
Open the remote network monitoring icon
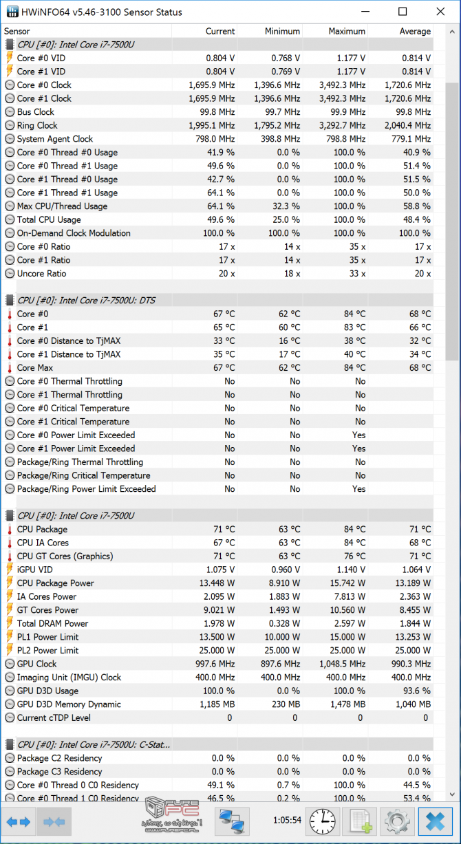(x=233, y=822)
